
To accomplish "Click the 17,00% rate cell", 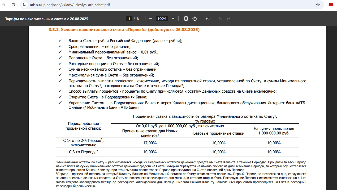I will click(150, 143).
